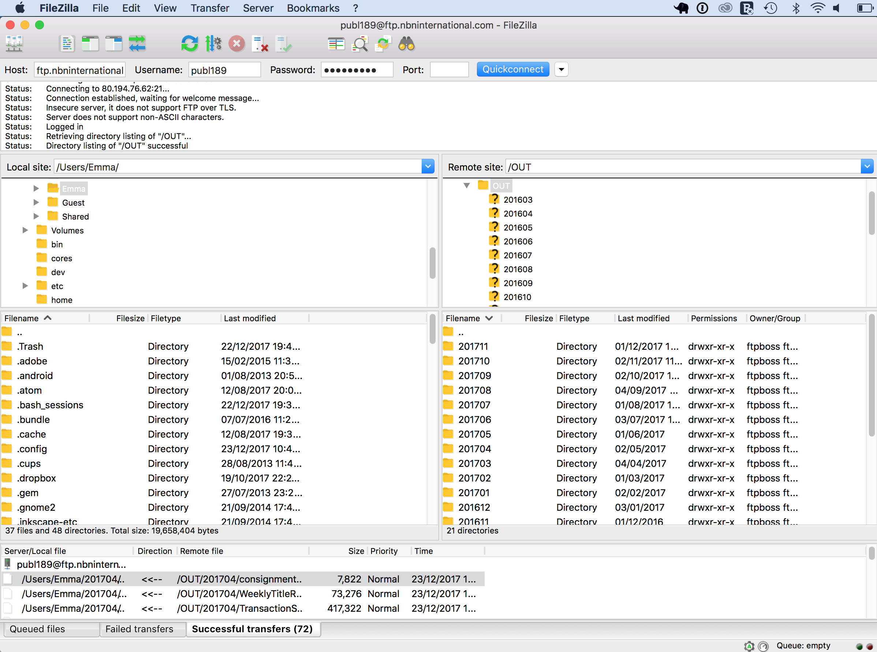Click the Refresh file lists icon
This screenshot has height=652, width=877.
[189, 44]
